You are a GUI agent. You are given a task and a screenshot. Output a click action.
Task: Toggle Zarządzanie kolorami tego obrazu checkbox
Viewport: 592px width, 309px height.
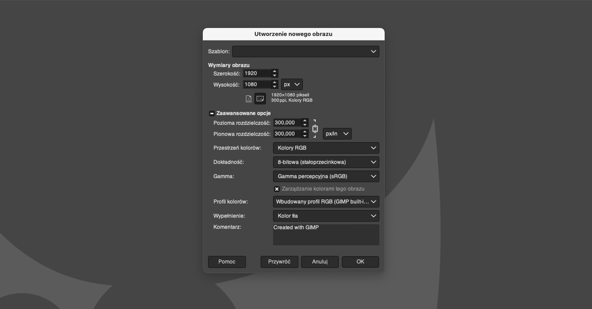tap(277, 189)
